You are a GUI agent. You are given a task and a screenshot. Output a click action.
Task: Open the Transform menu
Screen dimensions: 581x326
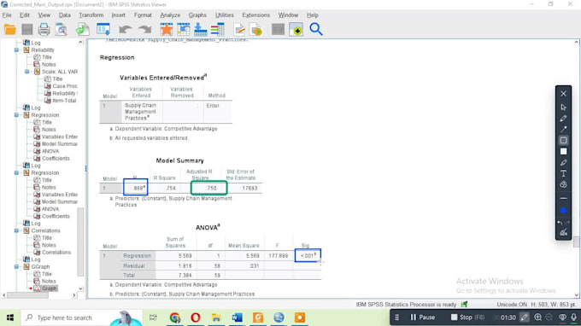point(91,15)
